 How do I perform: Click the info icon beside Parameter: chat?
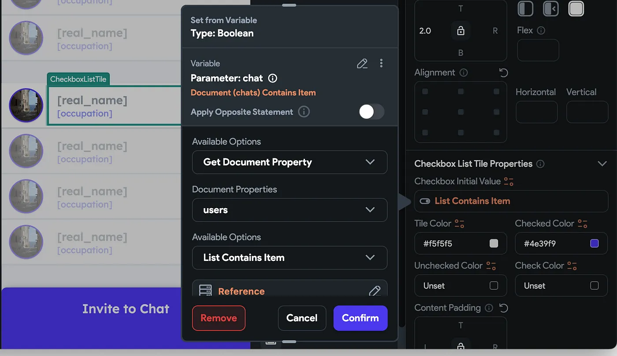273,78
